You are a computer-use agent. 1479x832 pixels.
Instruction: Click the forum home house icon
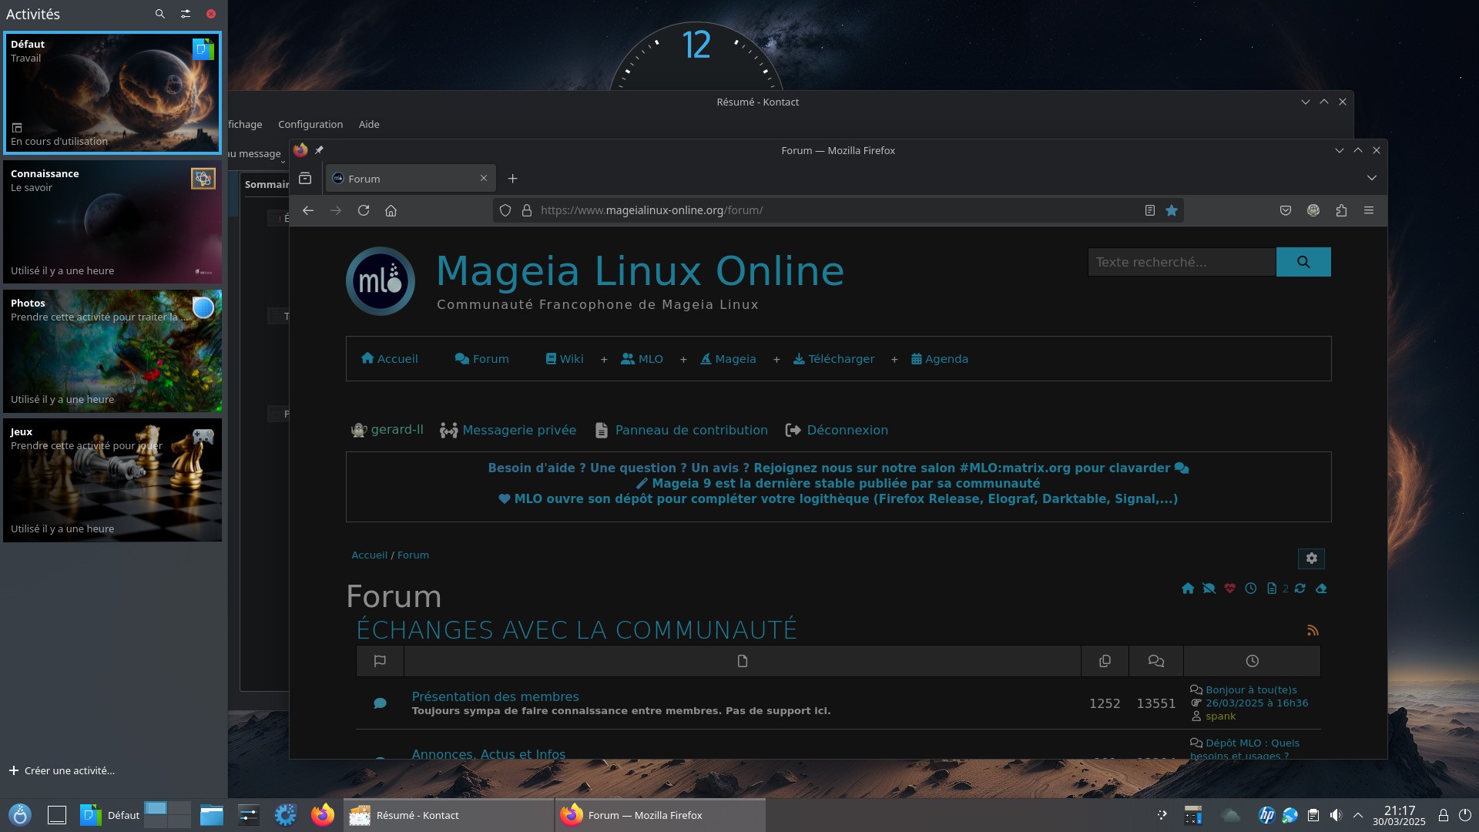click(1188, 589)
